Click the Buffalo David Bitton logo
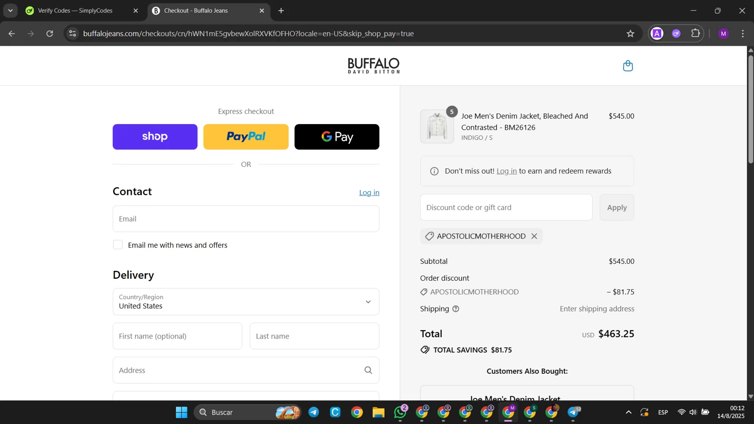 click(x=373, y=66)
